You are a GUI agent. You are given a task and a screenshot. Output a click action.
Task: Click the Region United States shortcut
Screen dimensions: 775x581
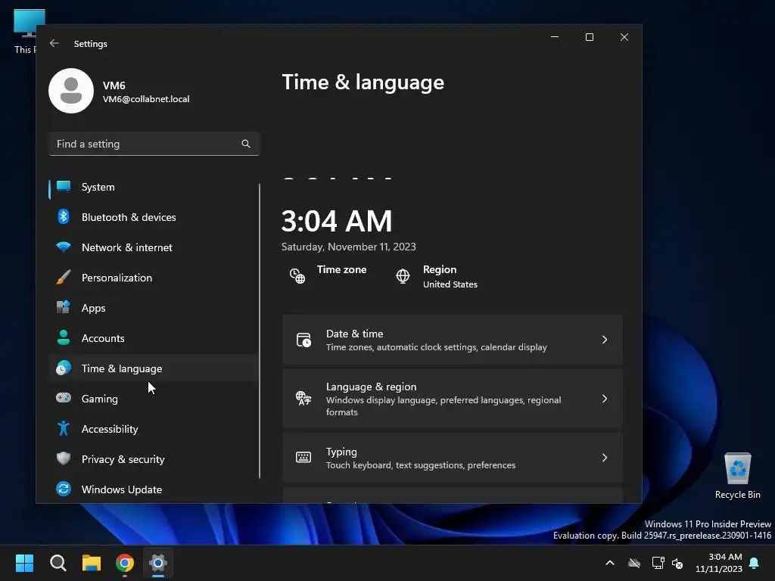pos(450,277)
